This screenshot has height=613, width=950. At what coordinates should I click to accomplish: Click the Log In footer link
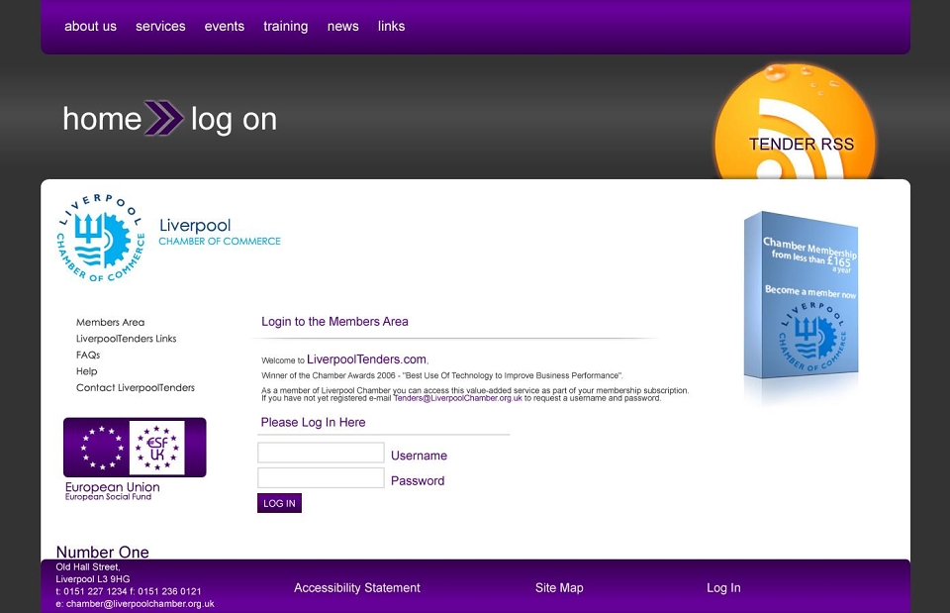pyautogui.click(x=723, y=587)
